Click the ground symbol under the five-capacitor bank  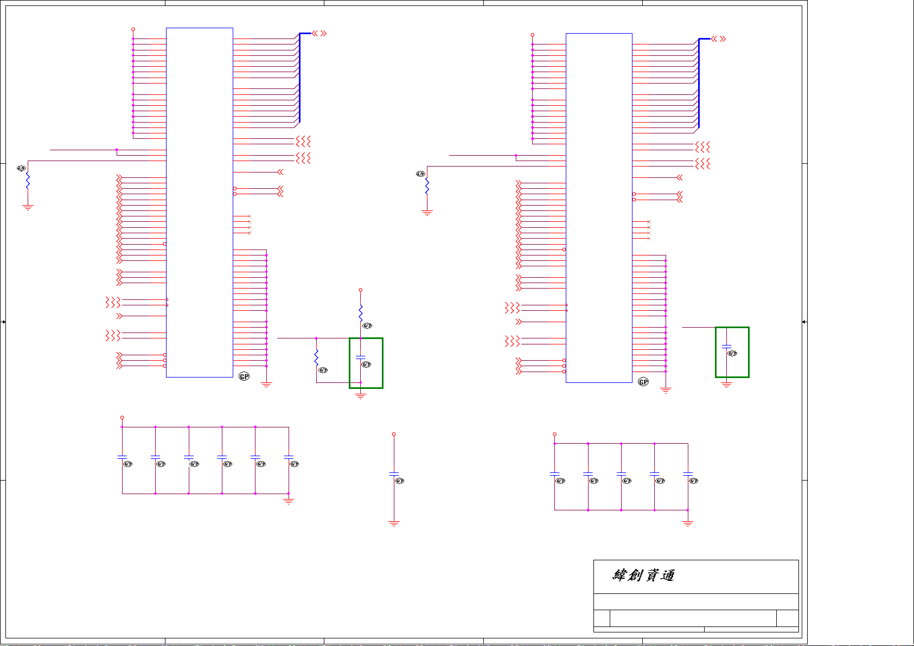[688, 523]
